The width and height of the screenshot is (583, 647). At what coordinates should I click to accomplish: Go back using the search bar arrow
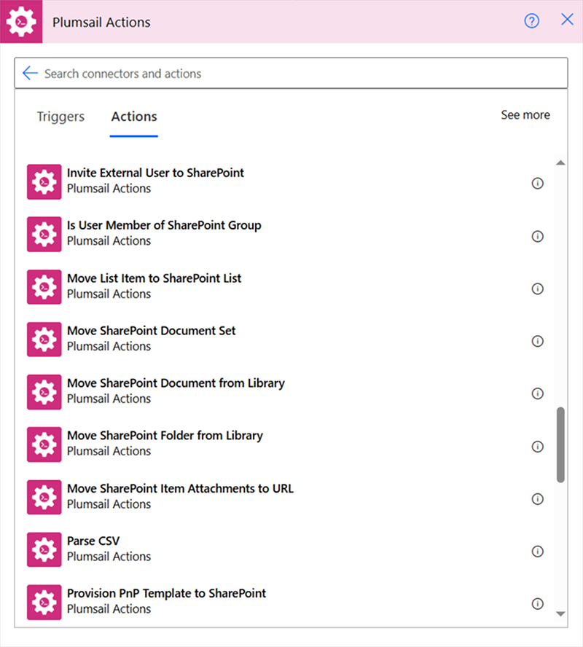point(30,73)
